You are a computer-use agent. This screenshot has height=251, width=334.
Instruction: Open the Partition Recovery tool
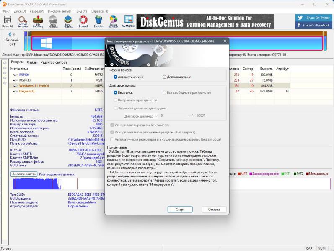click(23, 21)
